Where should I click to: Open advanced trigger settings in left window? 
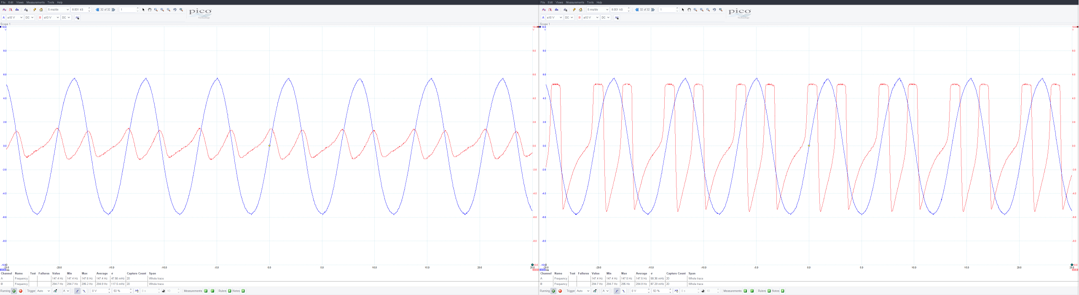[x=55, y=291]
